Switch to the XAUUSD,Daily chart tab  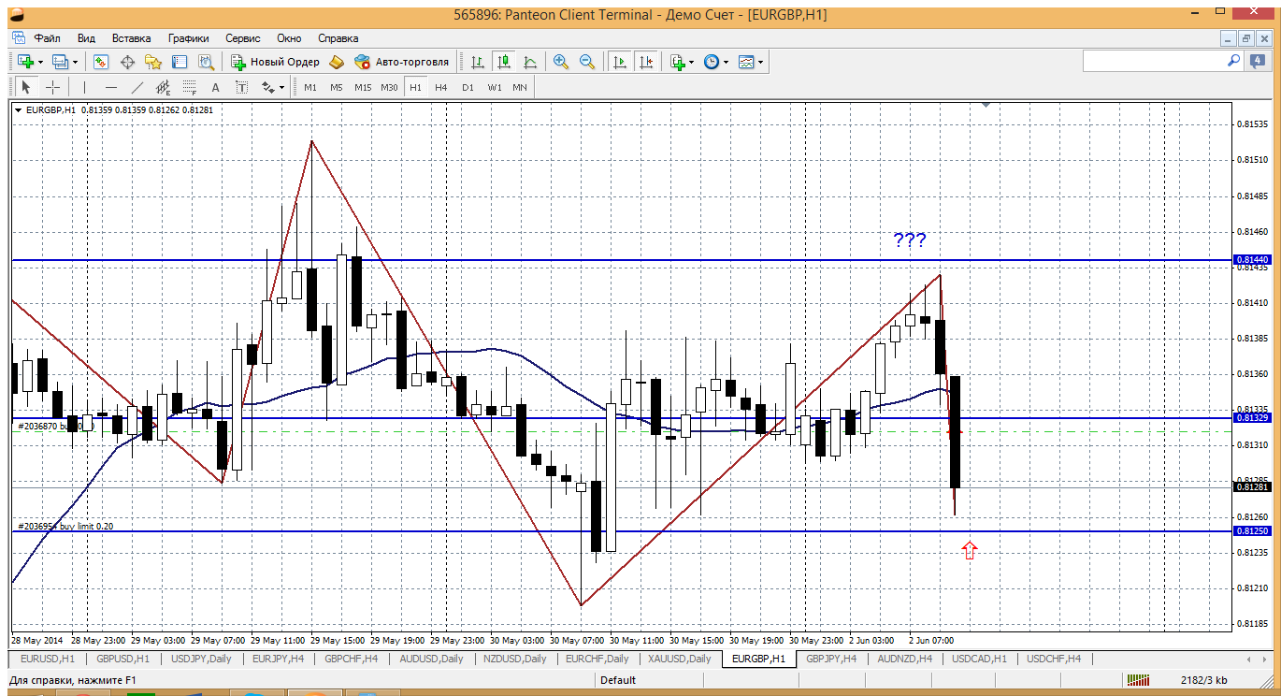click(680, 659)
